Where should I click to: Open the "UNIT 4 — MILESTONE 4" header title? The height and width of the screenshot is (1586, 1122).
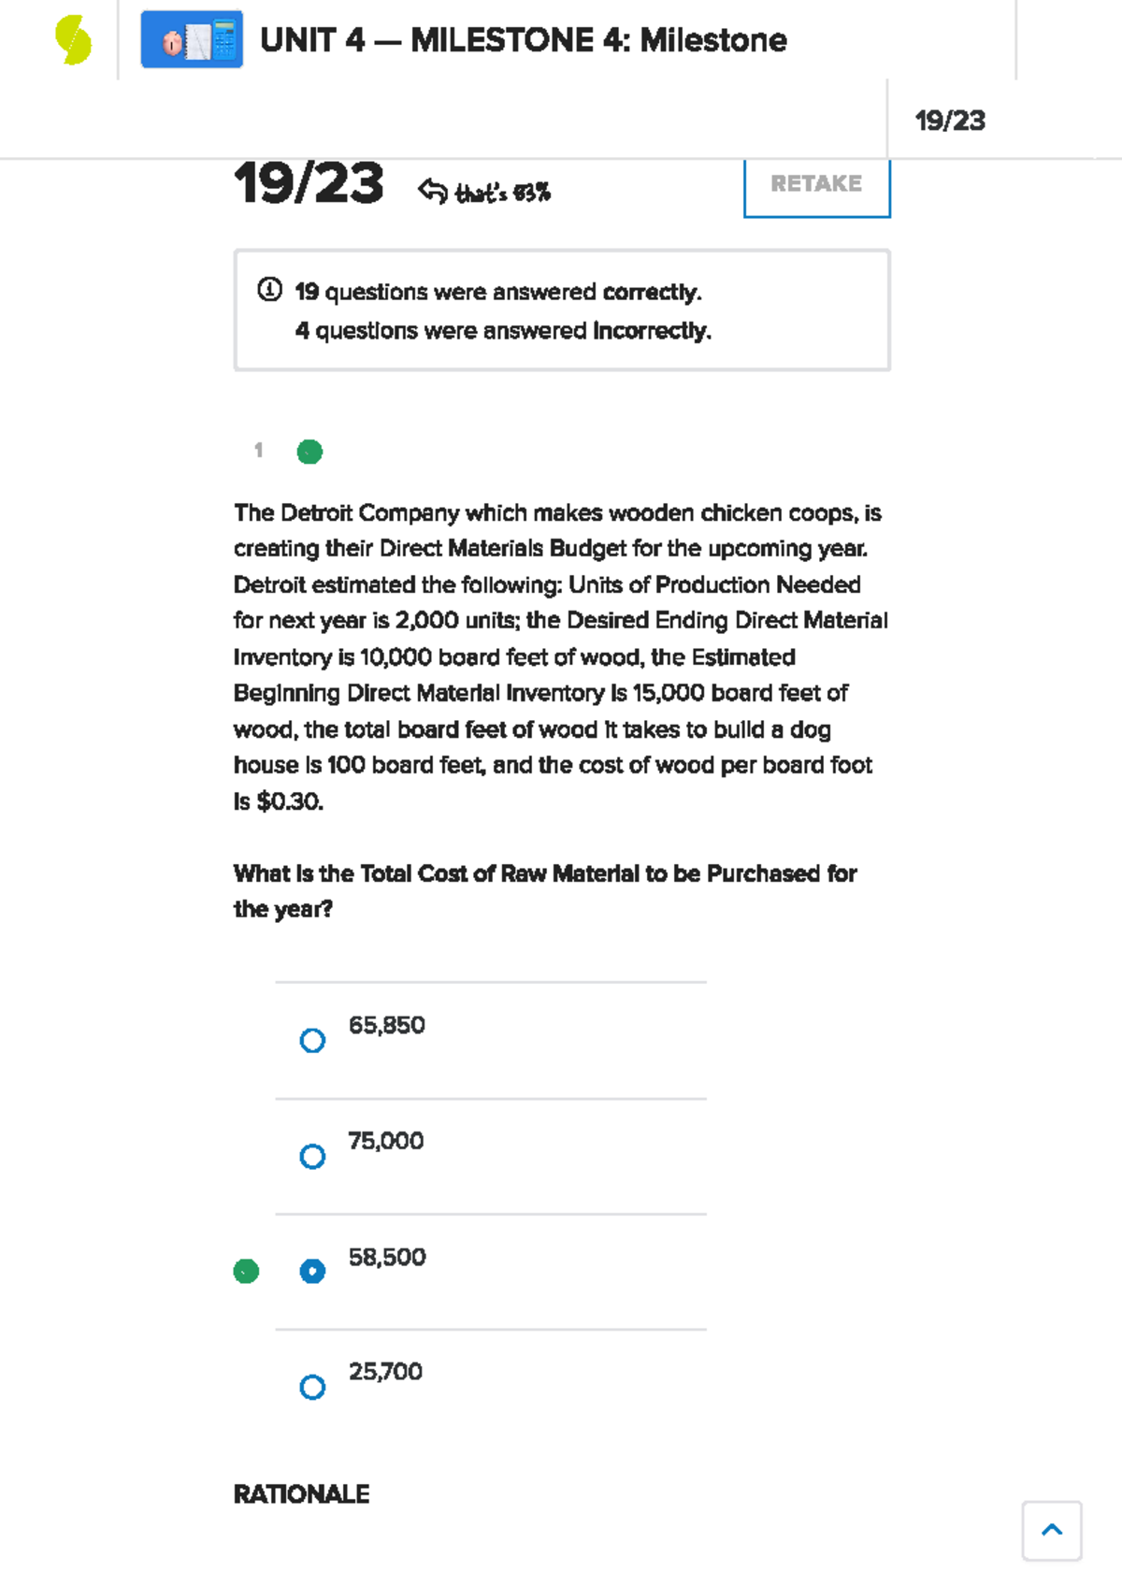click(x=523, y=40)
